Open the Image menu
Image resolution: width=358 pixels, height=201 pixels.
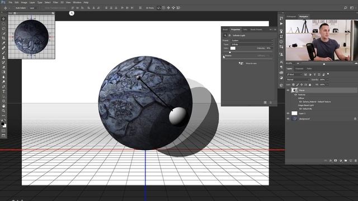coord(24,2)
